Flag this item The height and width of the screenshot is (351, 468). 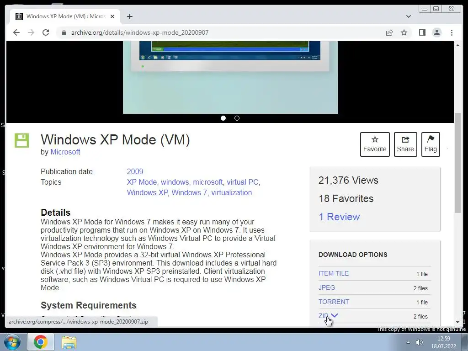(x=431, y=144)
